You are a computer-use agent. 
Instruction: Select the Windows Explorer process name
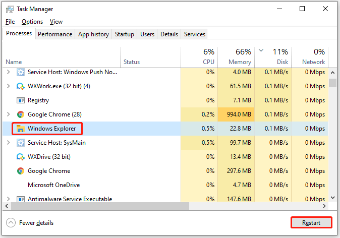point(51,129)
